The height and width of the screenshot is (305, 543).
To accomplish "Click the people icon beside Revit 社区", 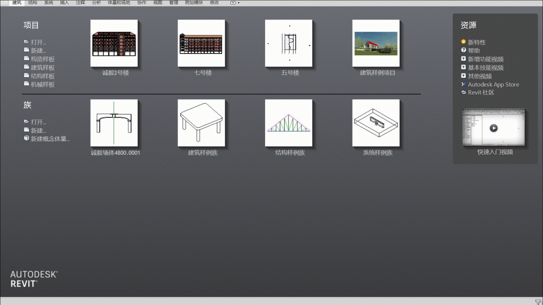I will 464,92.
